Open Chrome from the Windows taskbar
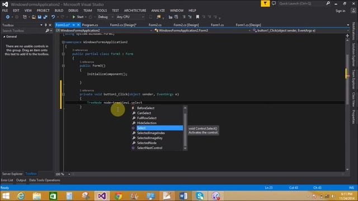 (118, 196)
